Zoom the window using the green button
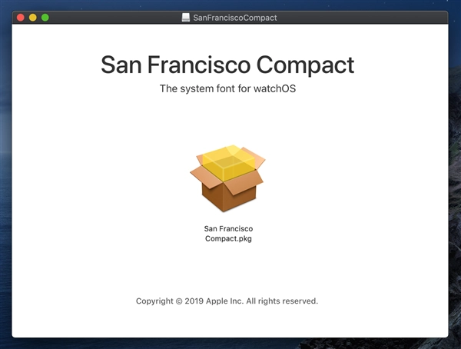This screenshot has width=461, height=349. click(45, 18)
